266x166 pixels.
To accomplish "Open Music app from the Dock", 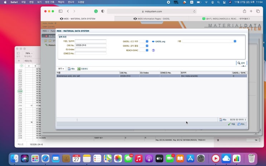I will click(x=139, y=158).
